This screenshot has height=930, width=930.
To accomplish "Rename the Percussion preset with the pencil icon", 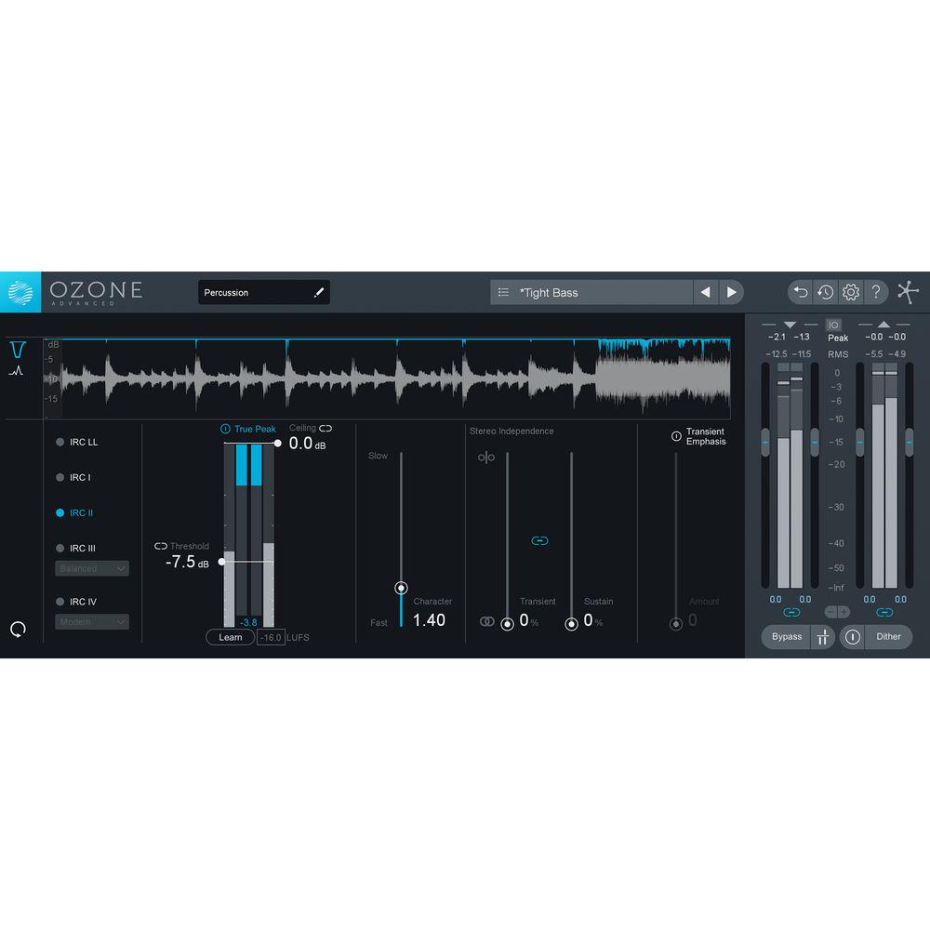I will tap(318, 291).
